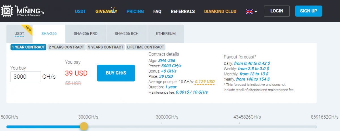The width and height of the screenshot is (340, 131).
Task: Switch to the SHA-256 PRO tab
Action: point(86,34)
